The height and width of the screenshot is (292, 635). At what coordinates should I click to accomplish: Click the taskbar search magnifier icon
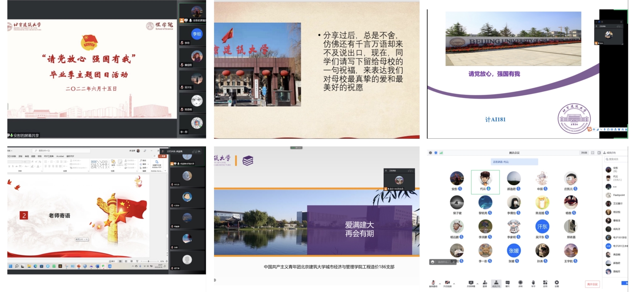click(x=17, y=266)
